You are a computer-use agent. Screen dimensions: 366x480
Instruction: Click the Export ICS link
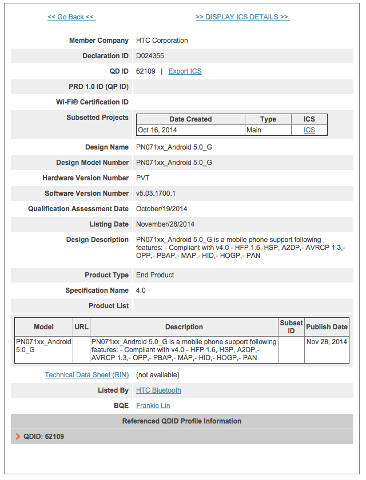[185, 71]
